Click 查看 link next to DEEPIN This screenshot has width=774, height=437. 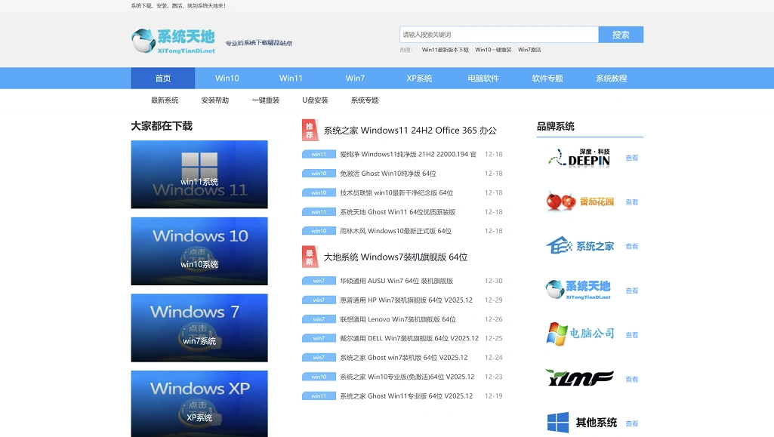point(632,158)
